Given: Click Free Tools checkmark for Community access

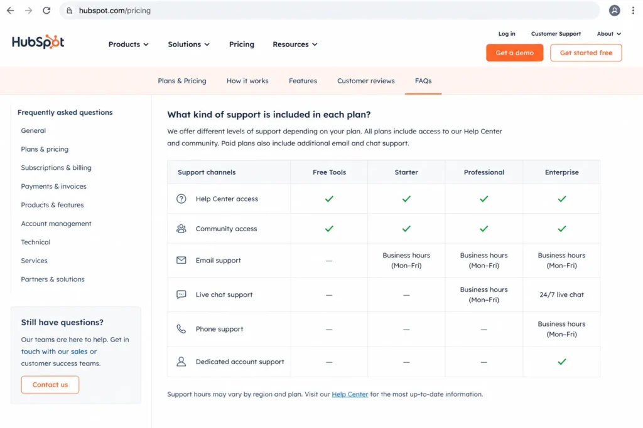Looking at the screenshot, I should coord(329,229).
